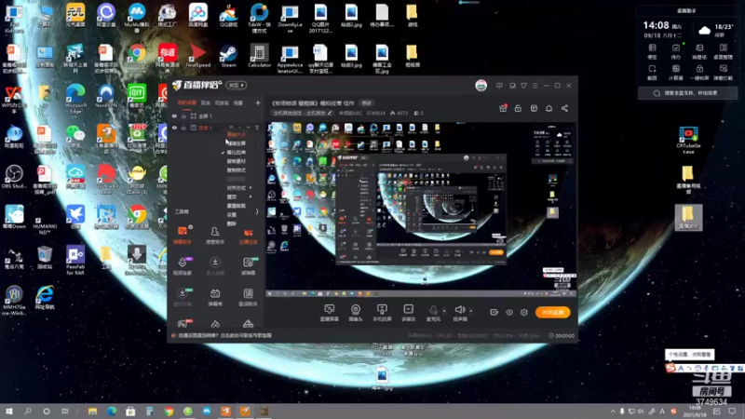745x419 pixels.
Task: Open taskbar search magnifier icon
Action: (x=28, y=412)
